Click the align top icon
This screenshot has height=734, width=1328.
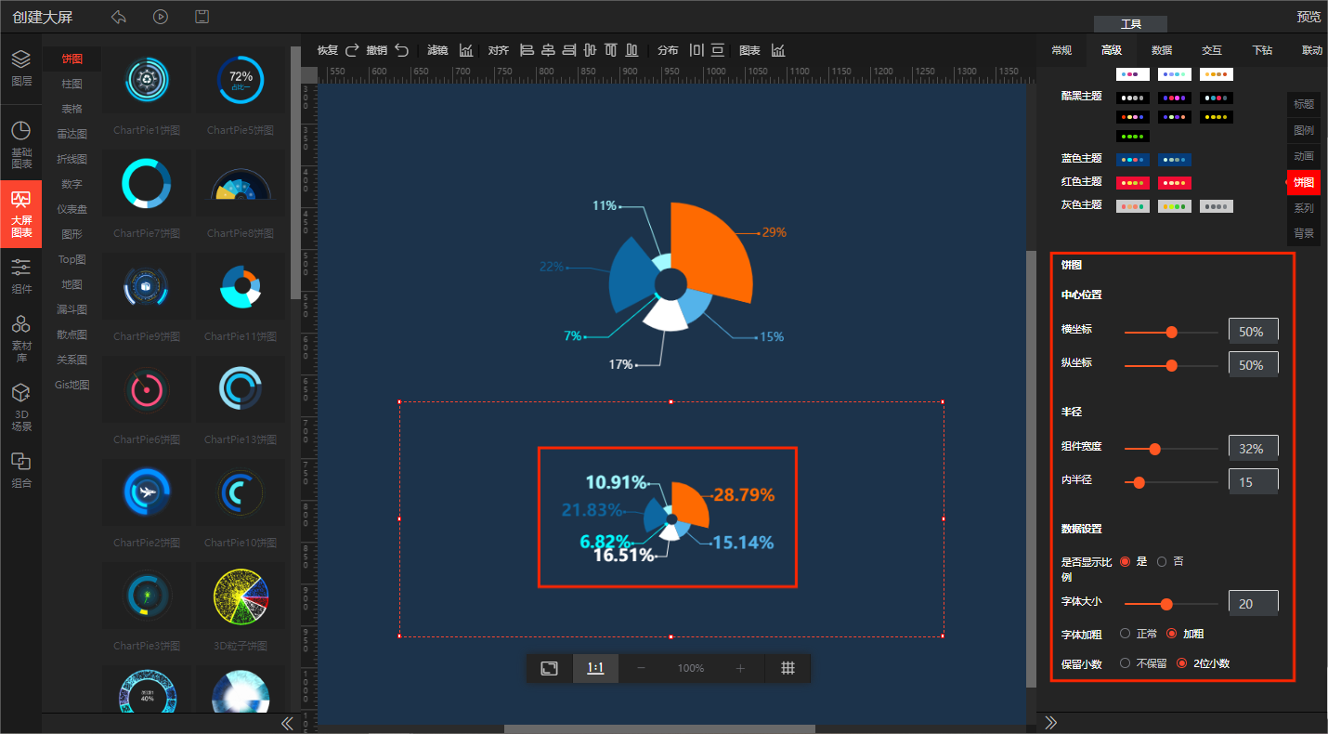(611, 50)
